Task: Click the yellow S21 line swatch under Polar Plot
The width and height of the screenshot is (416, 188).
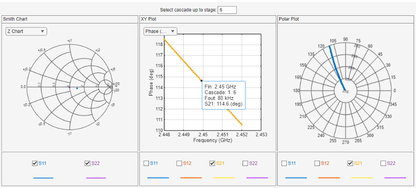Action: point(362,177)
